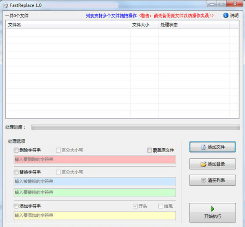Click the pink 输入要删除的字符串 field
This screenshot has height=227, width=245.
95,159
